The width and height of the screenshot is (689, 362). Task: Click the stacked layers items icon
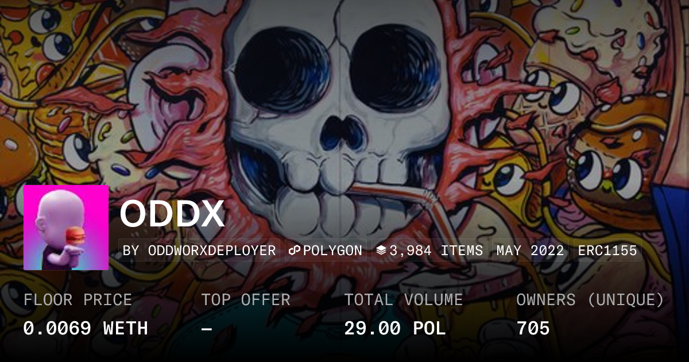[381, 251]
